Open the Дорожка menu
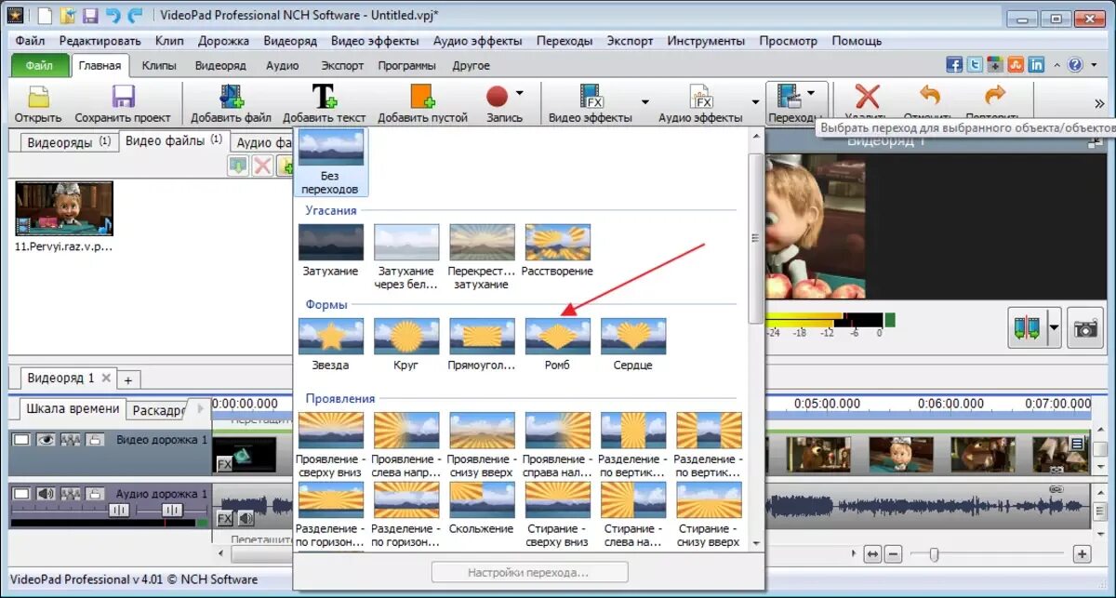1116x598 pixels. click(223, 41)
